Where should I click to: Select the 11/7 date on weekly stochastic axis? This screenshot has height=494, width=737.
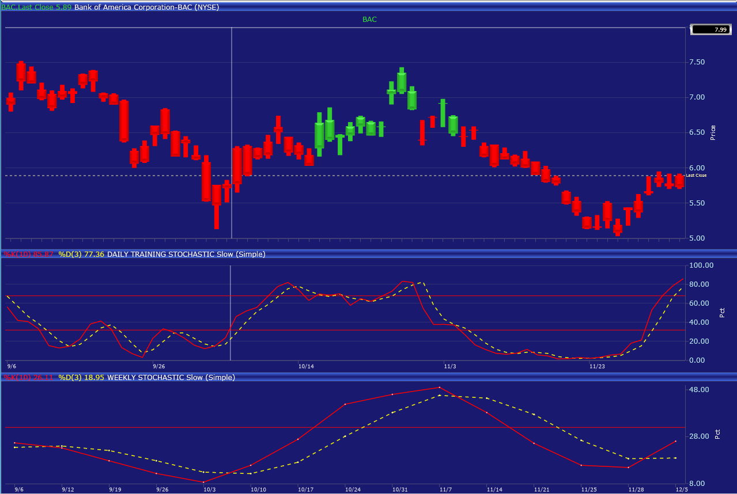(x=446, y=489)
